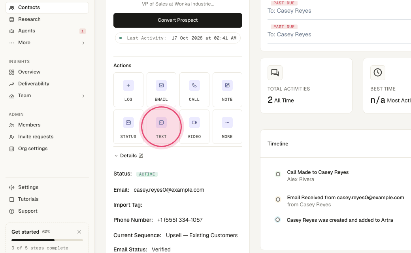Click the Email action
411x253 pixels.
[x=162, y=90]
